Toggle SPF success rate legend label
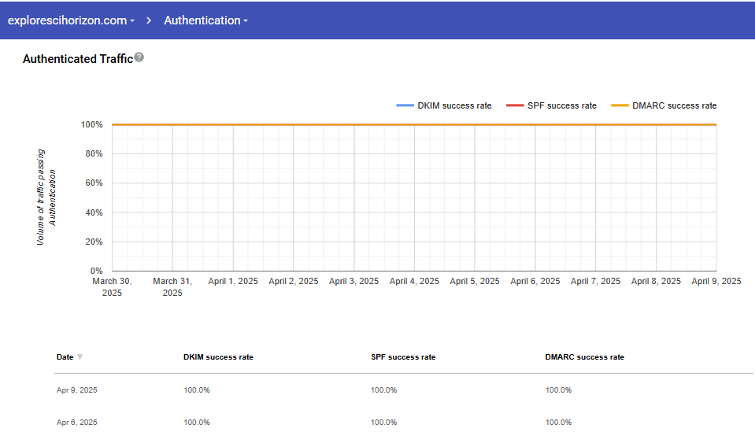Viewport: 755px width, 432px height. click(561, 105)
